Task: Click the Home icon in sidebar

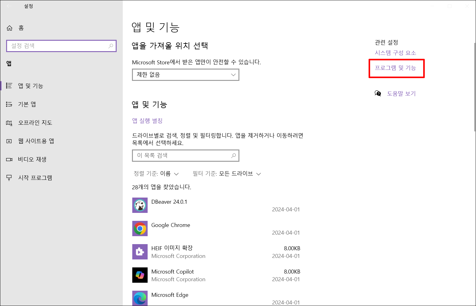Action: click(x=10, y=28)
